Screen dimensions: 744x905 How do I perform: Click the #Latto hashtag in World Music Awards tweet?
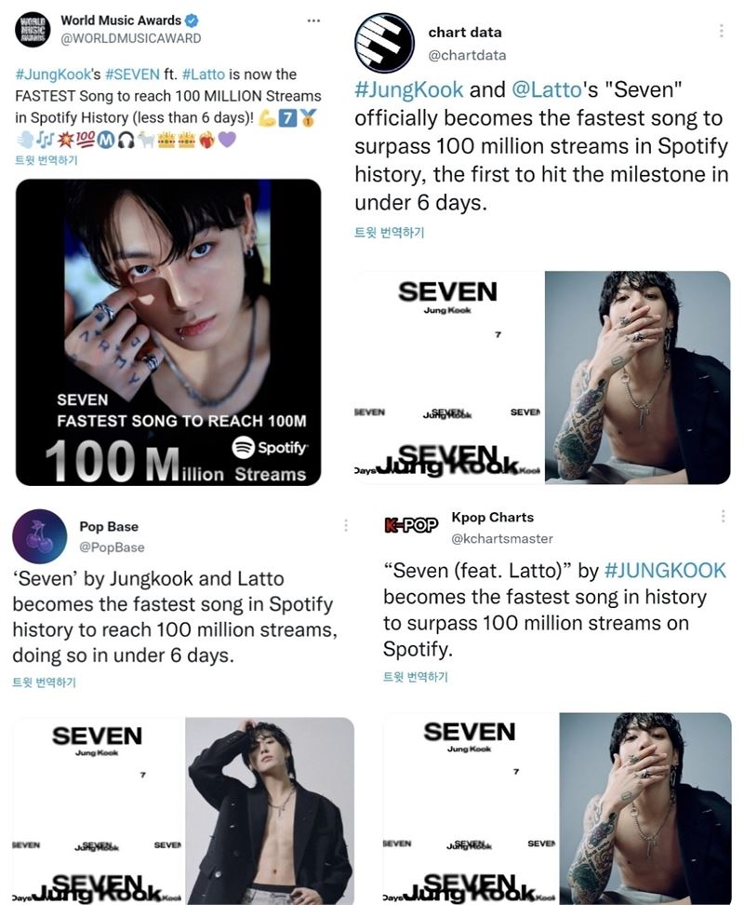204,74
